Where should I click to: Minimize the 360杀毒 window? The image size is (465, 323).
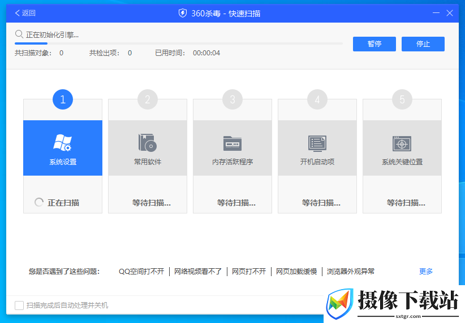coord(436,13)
